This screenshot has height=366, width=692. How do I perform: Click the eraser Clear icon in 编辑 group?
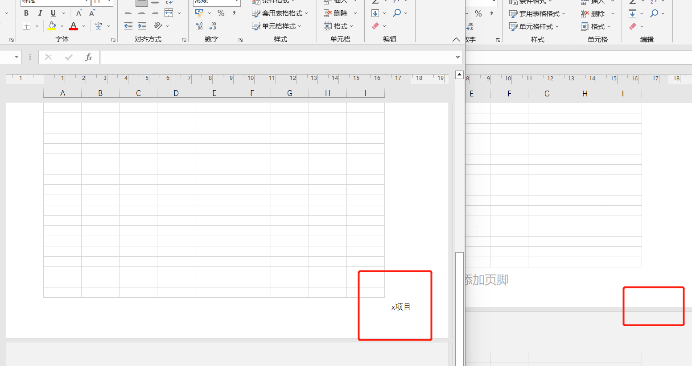pos(375,25)
